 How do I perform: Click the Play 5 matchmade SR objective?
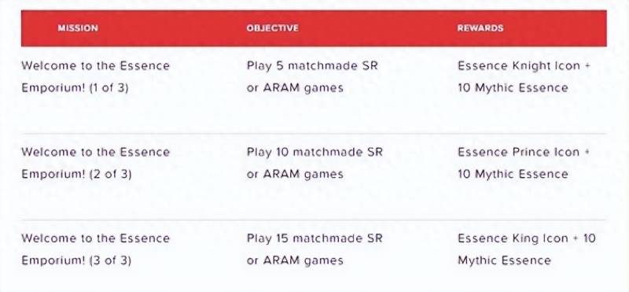312,66
